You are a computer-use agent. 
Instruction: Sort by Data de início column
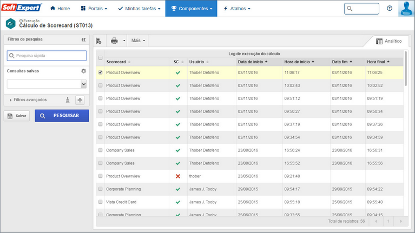[x=253, y=62]
